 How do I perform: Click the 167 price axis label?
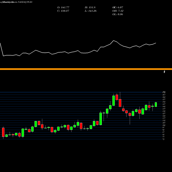click(x=164, y=95)
